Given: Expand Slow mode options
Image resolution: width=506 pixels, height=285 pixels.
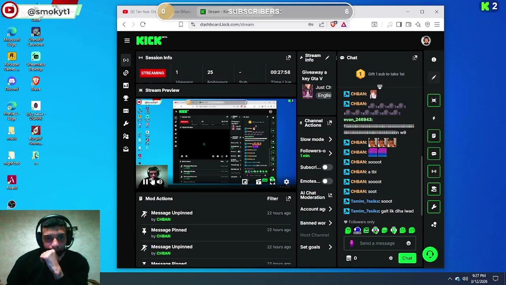Looking at the screenshot, I should coord(330,139).
